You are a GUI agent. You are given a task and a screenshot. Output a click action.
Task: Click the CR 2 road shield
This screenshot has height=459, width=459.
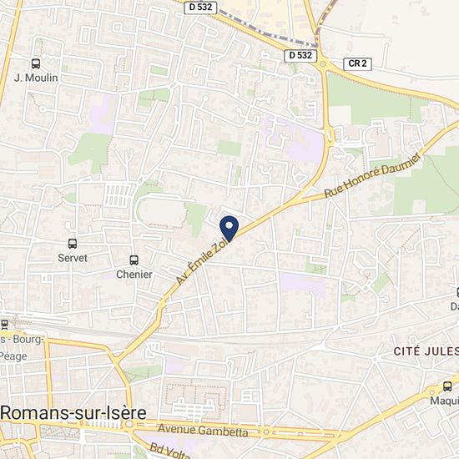[357, 63]
